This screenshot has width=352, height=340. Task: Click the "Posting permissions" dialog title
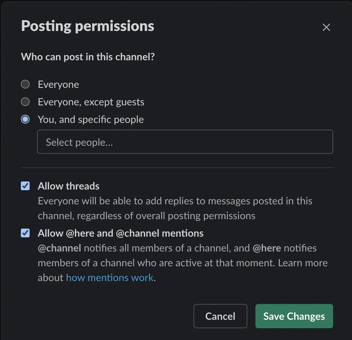pyautogui.click(x=87, y=26)
